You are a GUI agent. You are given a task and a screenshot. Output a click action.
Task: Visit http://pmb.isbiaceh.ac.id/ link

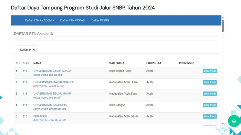[50, 120]
